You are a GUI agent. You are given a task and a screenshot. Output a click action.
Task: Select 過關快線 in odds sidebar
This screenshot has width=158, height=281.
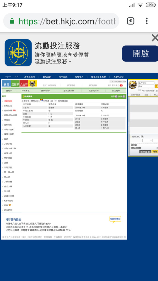[8, 111]
